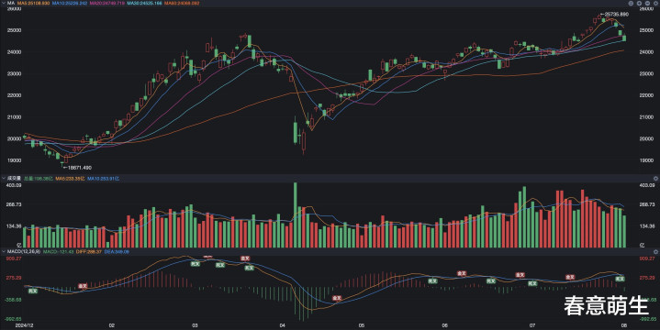660x330 pixels.
Task: Toggle the orange MA5 line label
Action: coord(33,3)
